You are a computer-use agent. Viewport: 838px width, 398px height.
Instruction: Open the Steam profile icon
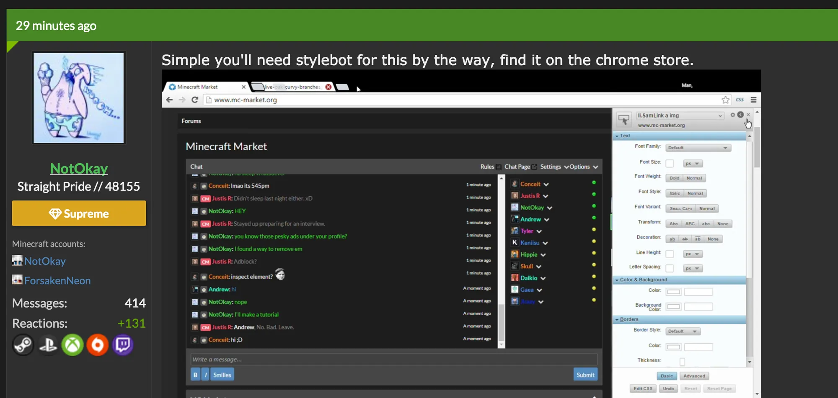23,345
